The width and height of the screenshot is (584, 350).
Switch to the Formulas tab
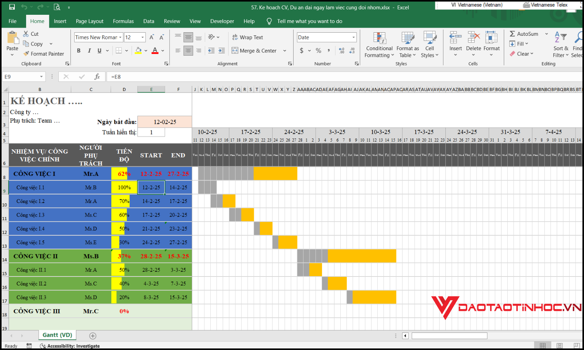pos(123,21)
